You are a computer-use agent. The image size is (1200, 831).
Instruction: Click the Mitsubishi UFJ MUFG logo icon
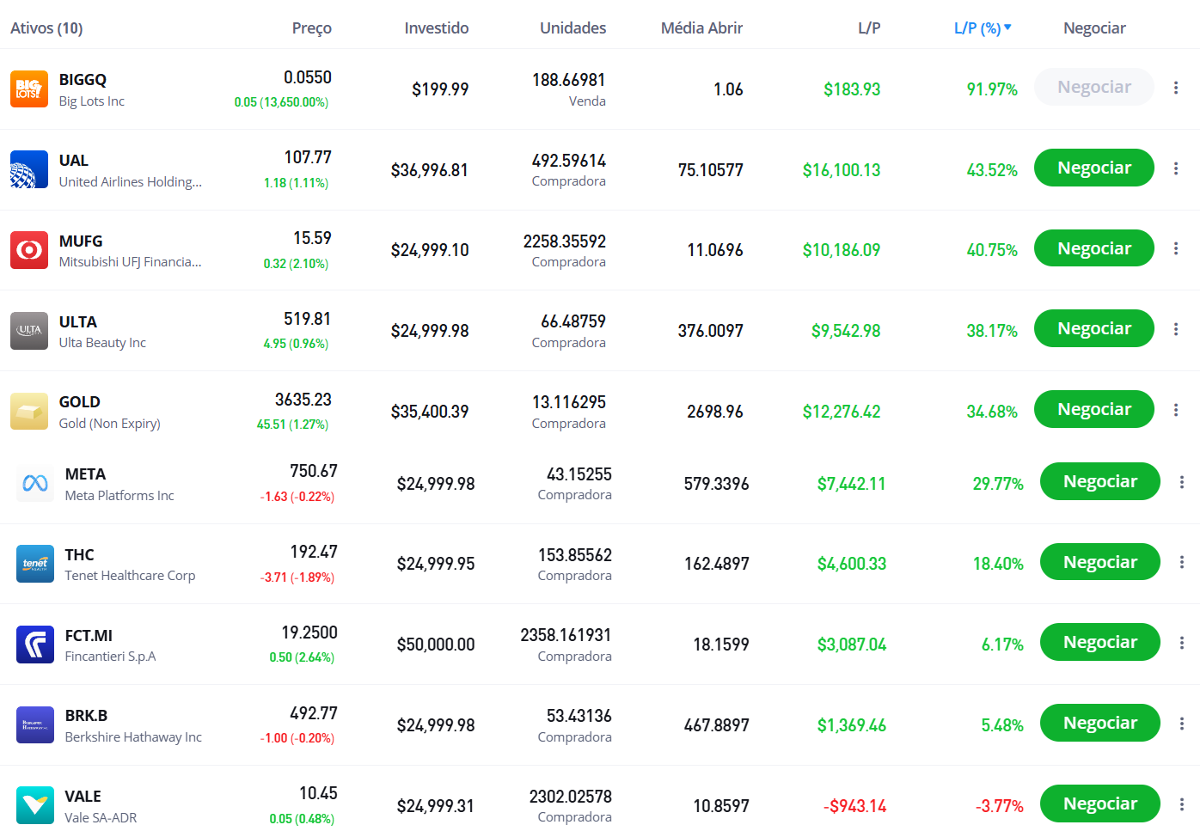click(x=29, y=250)
